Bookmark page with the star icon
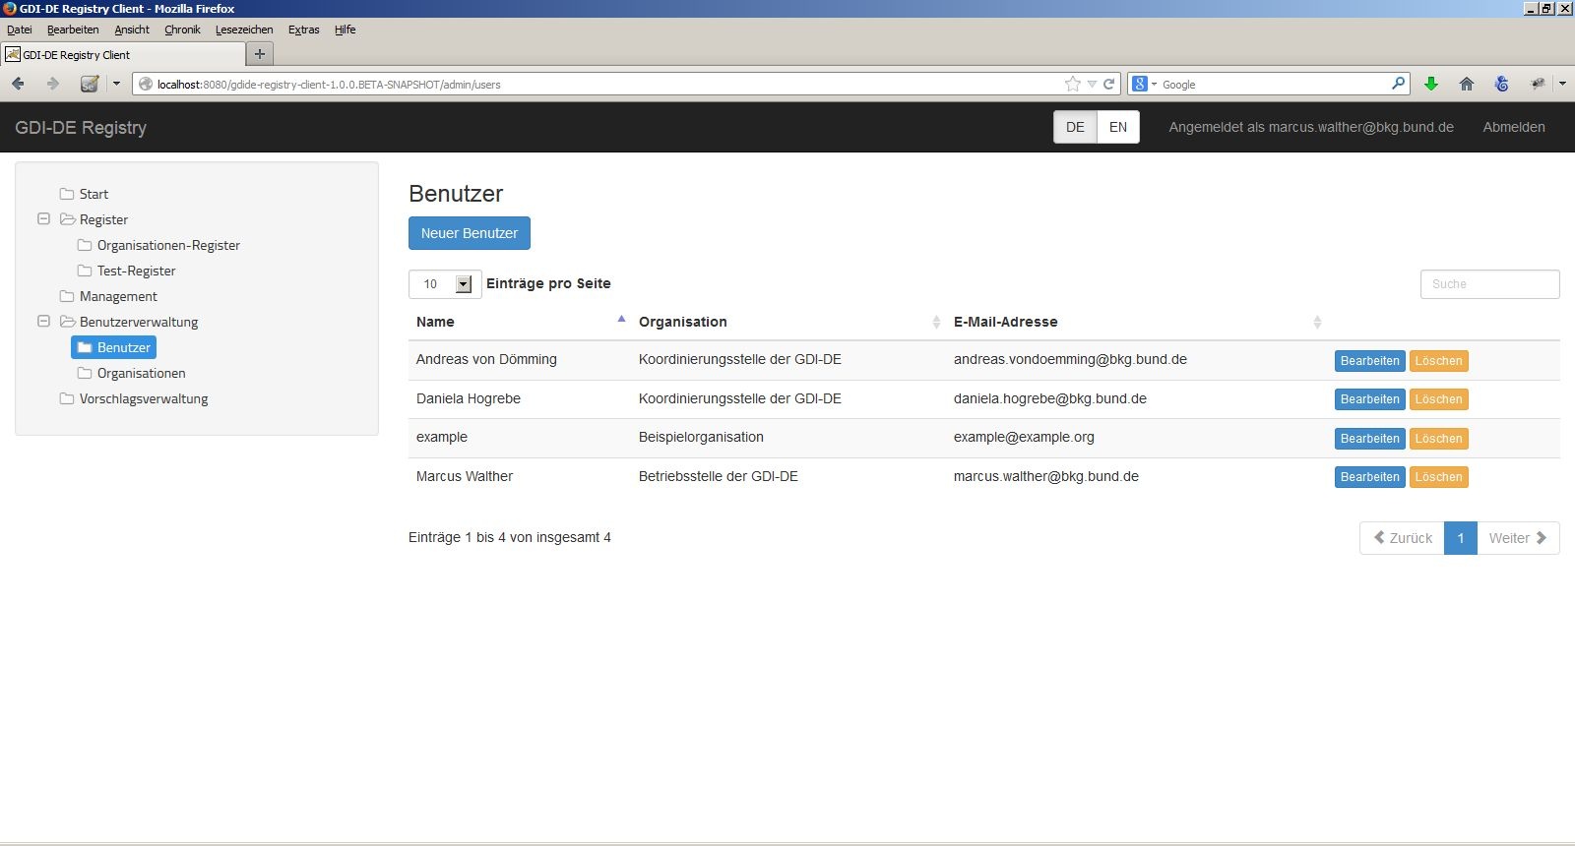The image size is (1575, 846). point(1072,84)
